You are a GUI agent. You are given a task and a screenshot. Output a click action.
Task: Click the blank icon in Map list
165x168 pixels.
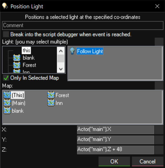click(x=7, y=111)
